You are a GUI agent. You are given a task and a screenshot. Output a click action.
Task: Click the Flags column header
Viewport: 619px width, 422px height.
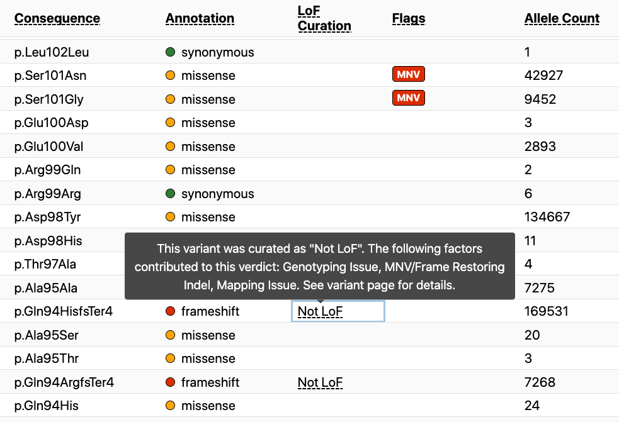coord(408,19)
